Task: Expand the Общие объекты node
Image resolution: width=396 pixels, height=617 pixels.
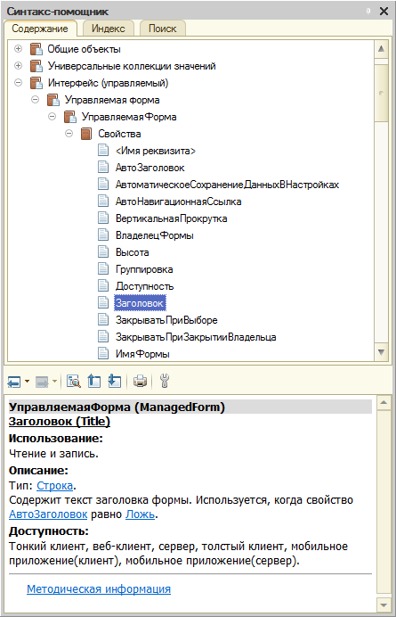Action: (x=18, y=49)
